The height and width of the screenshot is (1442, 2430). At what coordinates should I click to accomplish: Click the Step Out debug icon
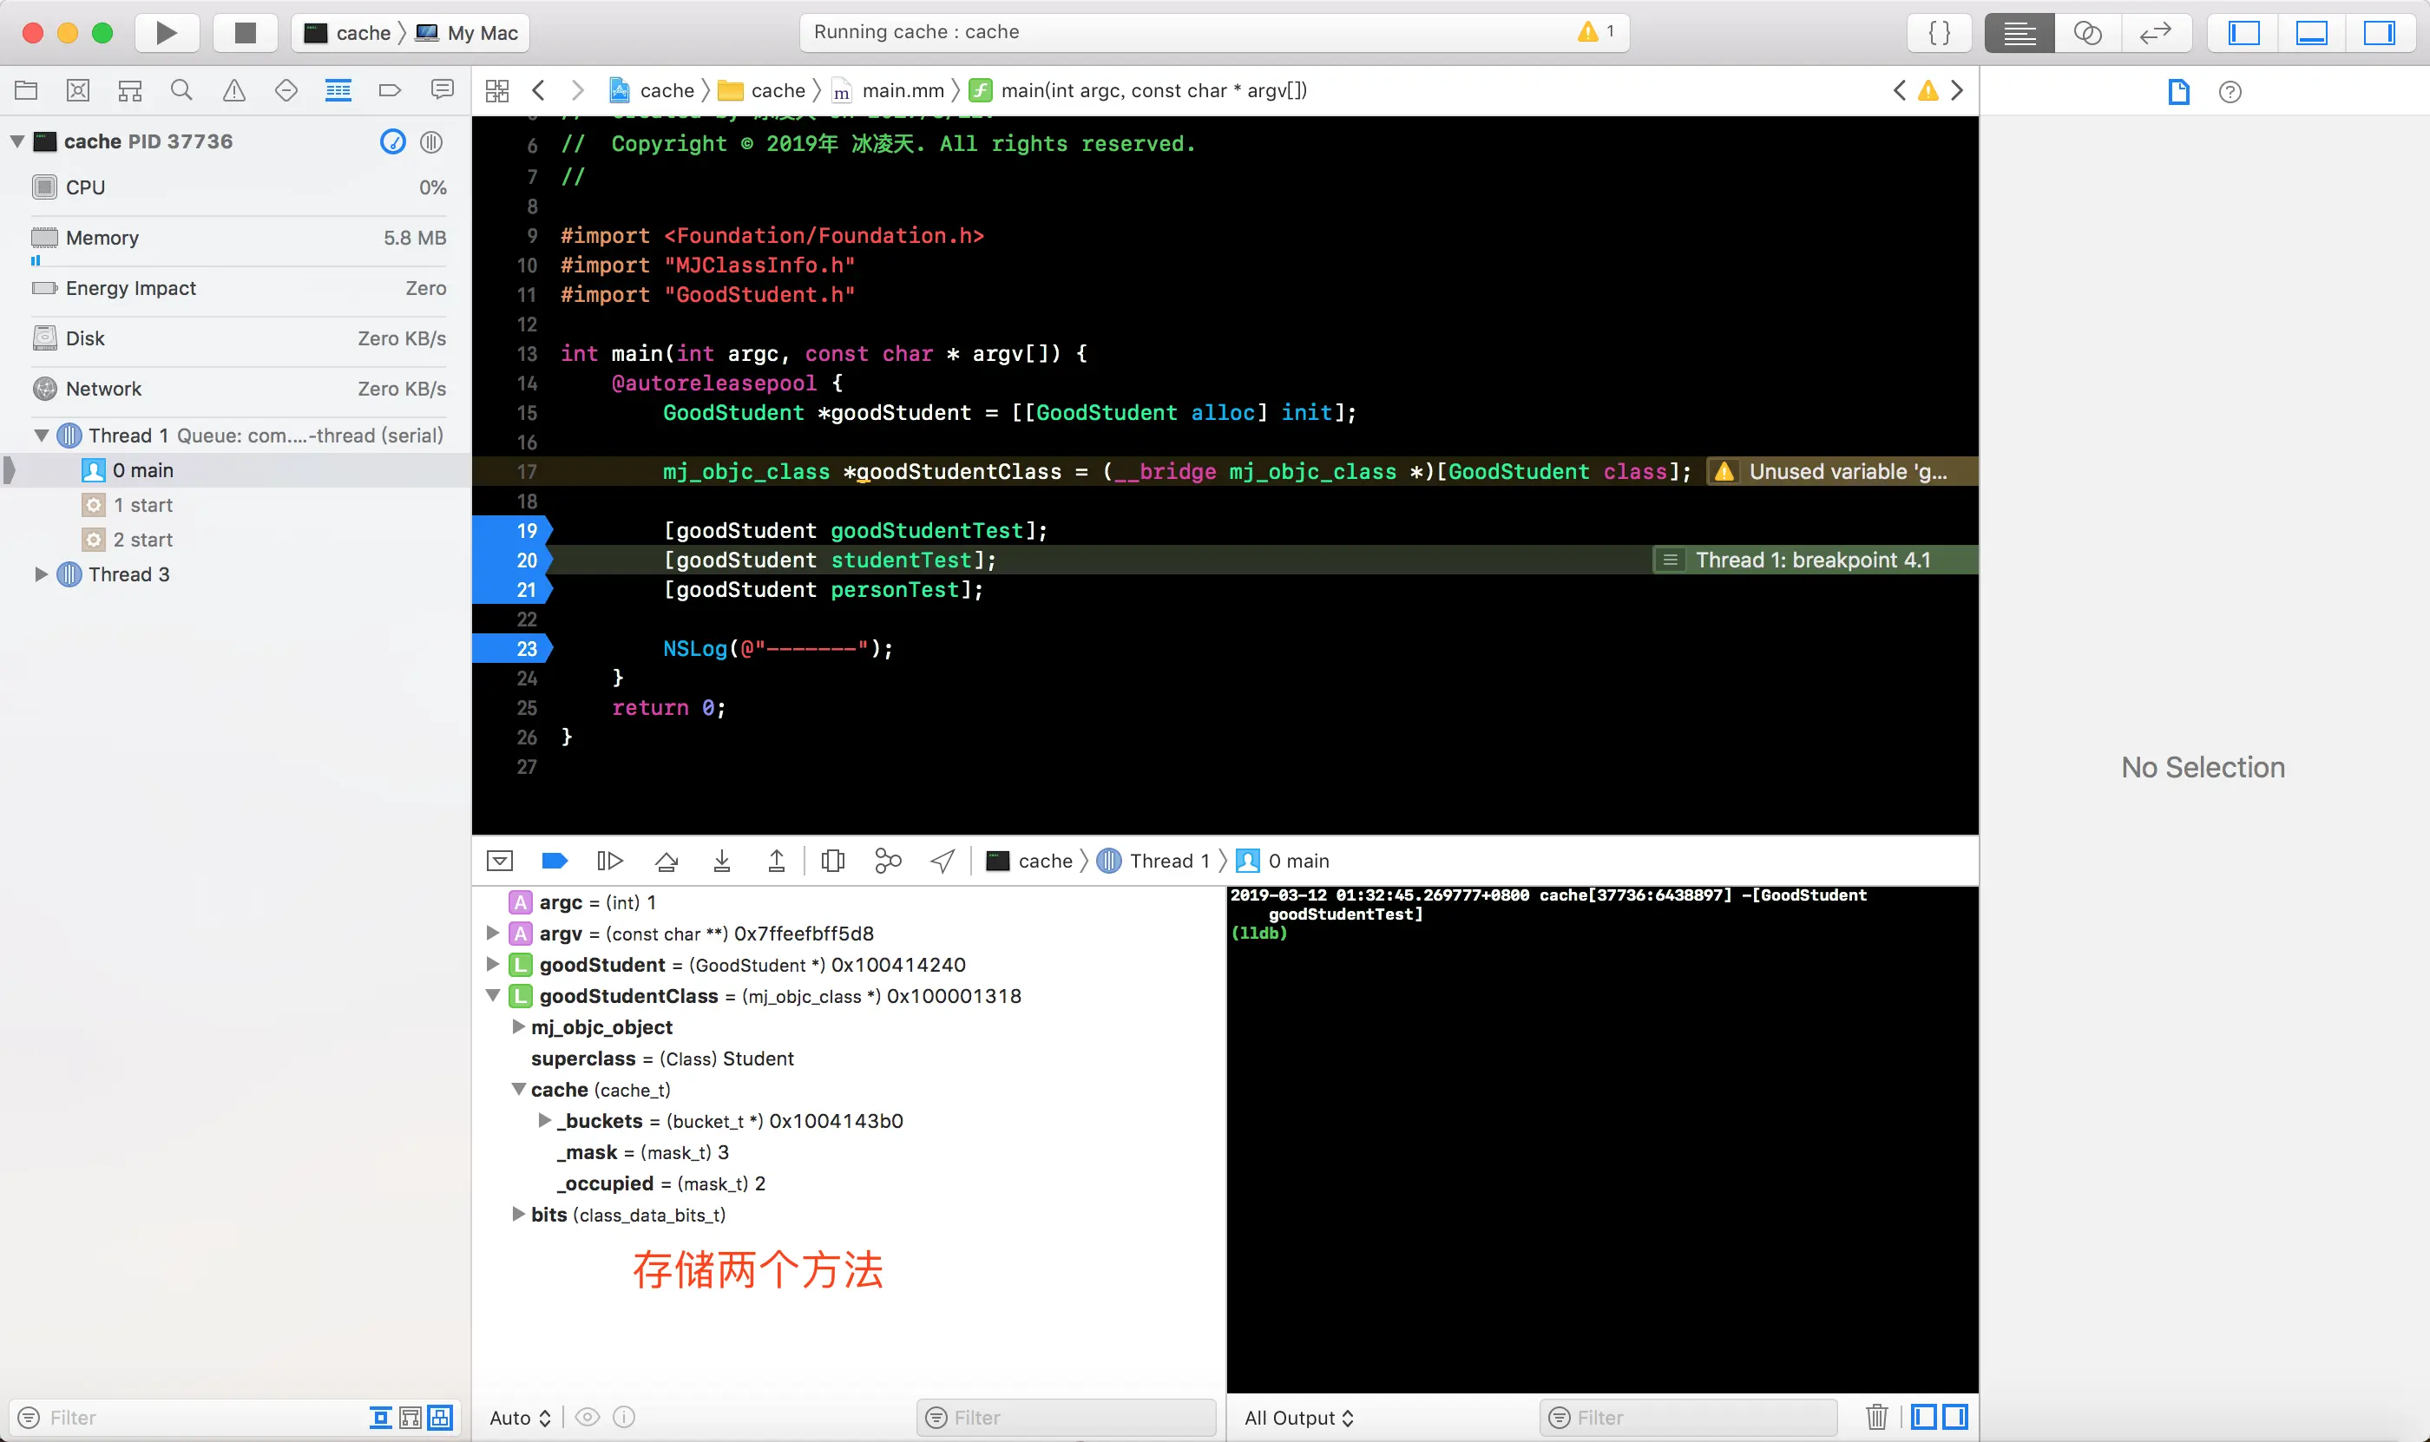coord(776,861)
